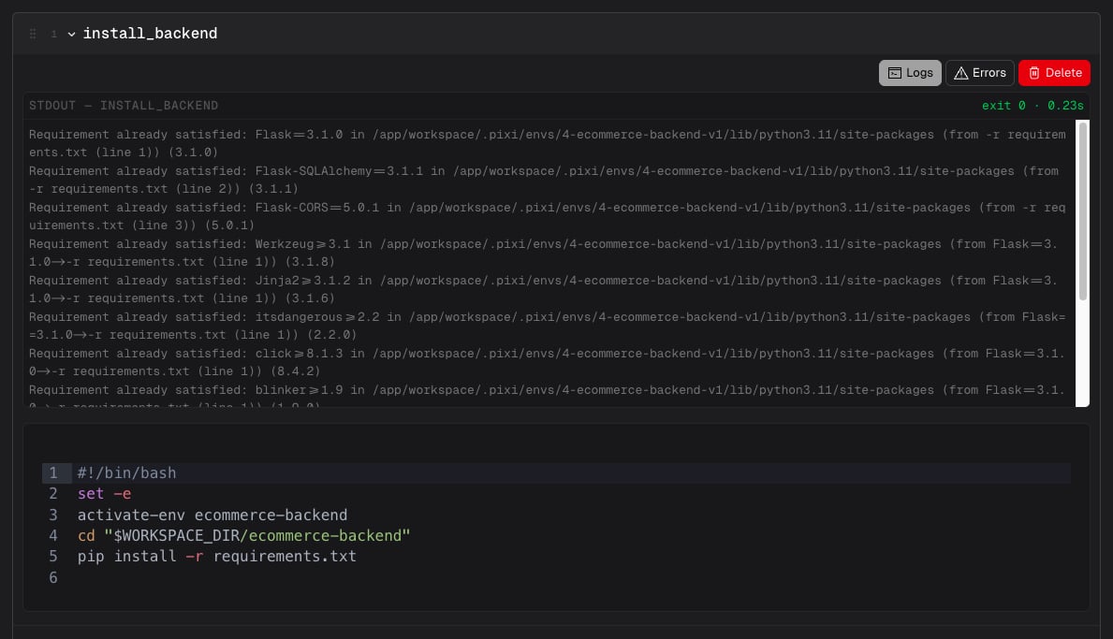This screenshot has height=639, width=1113.
Task: Delete the install_backend step
Action: pos(1054,73)
